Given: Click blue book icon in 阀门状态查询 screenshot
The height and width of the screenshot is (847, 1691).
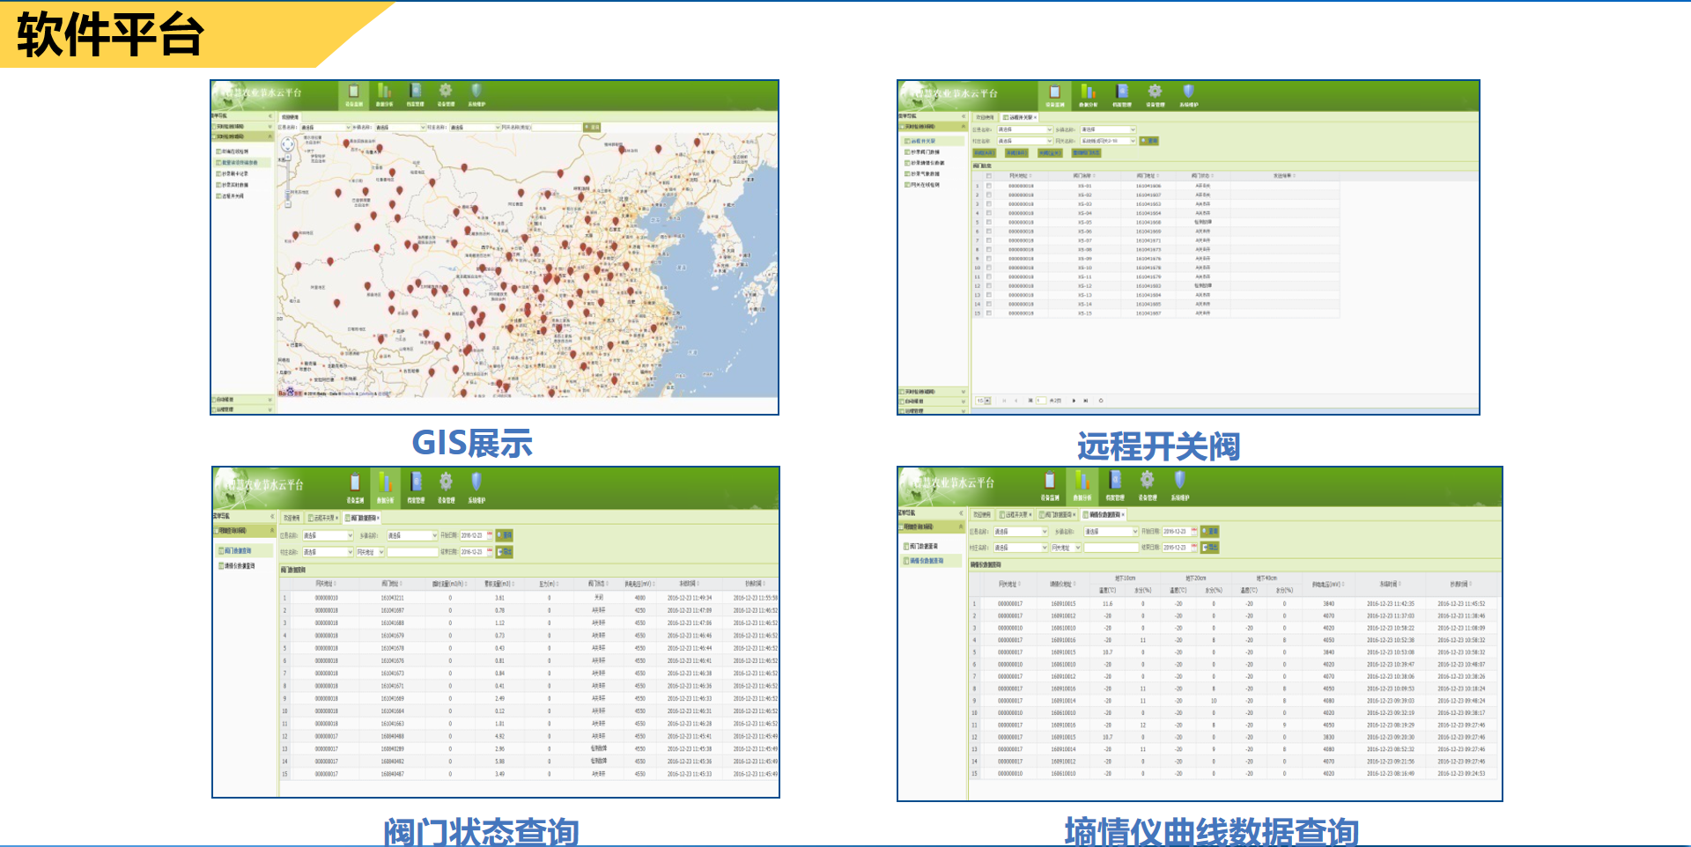Looking at the screenshot, I should (x=417, y=482).
